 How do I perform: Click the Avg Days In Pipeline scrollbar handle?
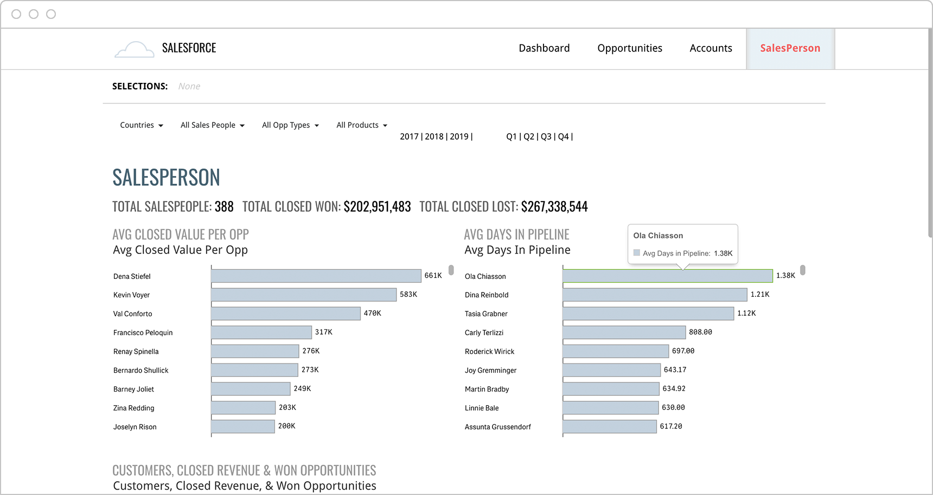(x=803, y=270)
